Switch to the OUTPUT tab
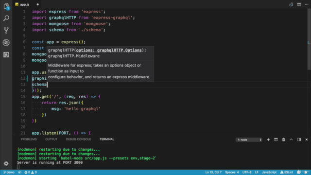This screenshot has width=311, height=175. pos(51,140)
